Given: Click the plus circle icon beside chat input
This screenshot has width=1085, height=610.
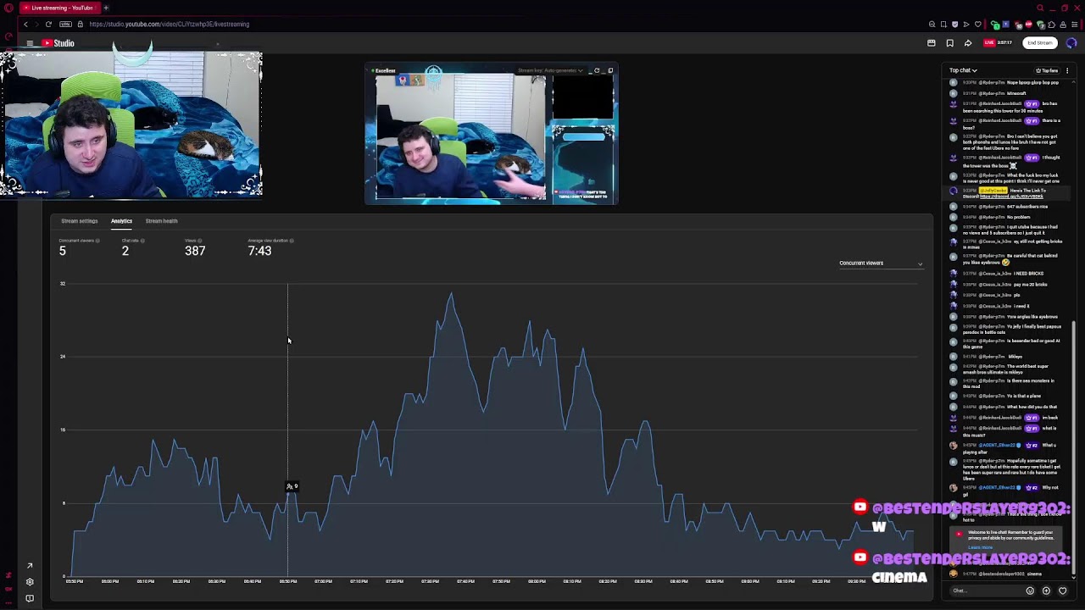Looking at the screenshot, I should [x=1046, y=591].
